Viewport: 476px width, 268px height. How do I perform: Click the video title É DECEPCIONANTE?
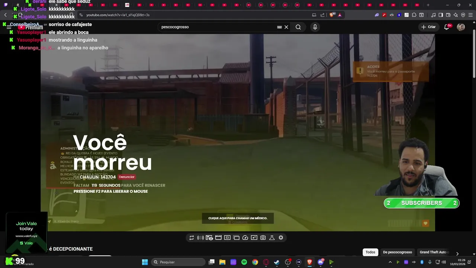click(x=71, y=249)
